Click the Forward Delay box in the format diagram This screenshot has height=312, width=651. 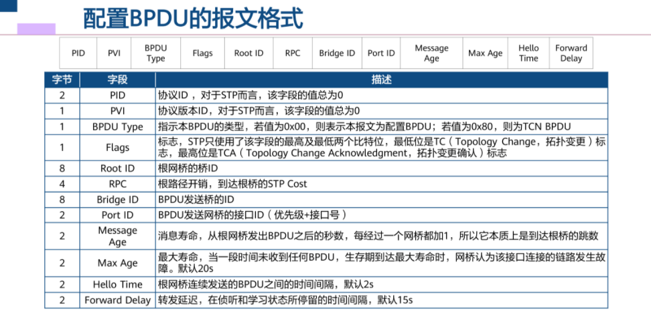coord(571,53)
